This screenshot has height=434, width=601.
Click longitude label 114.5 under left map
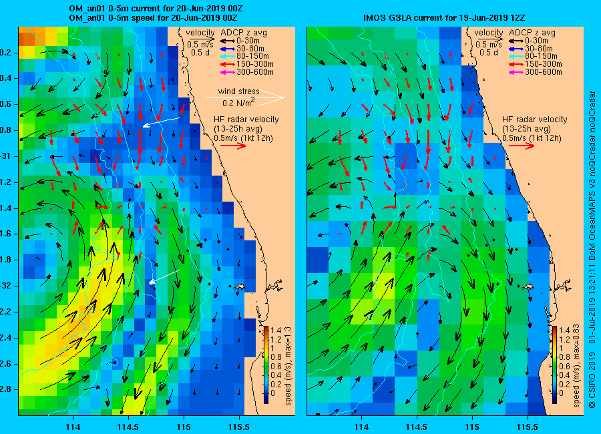click(x=128, y=427)
